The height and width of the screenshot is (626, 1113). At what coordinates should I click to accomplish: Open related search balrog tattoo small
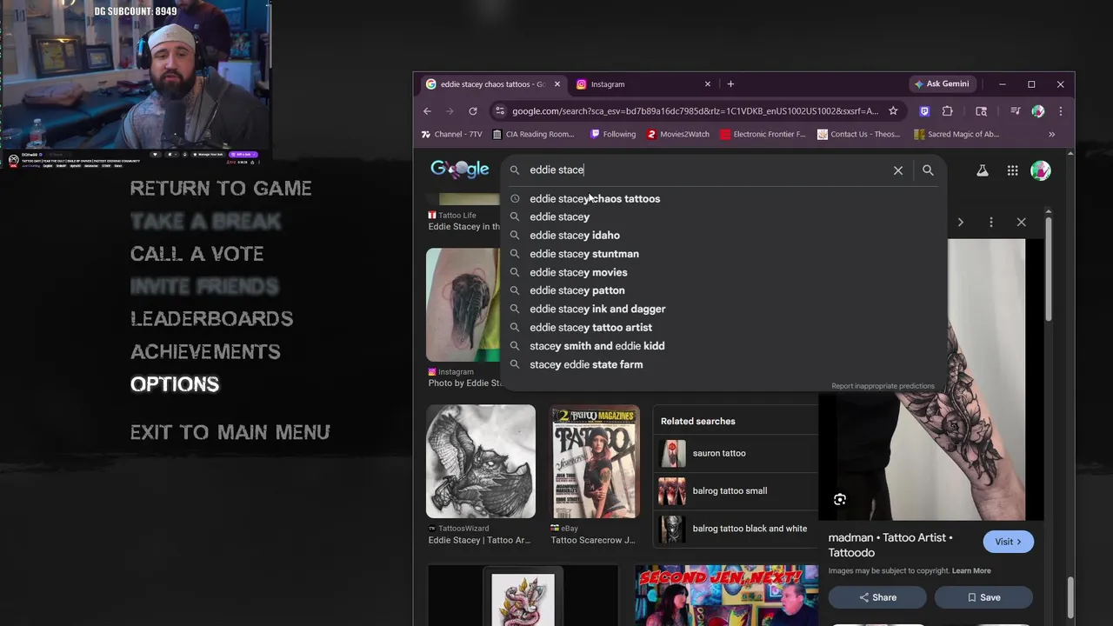[x=737, y=491]
